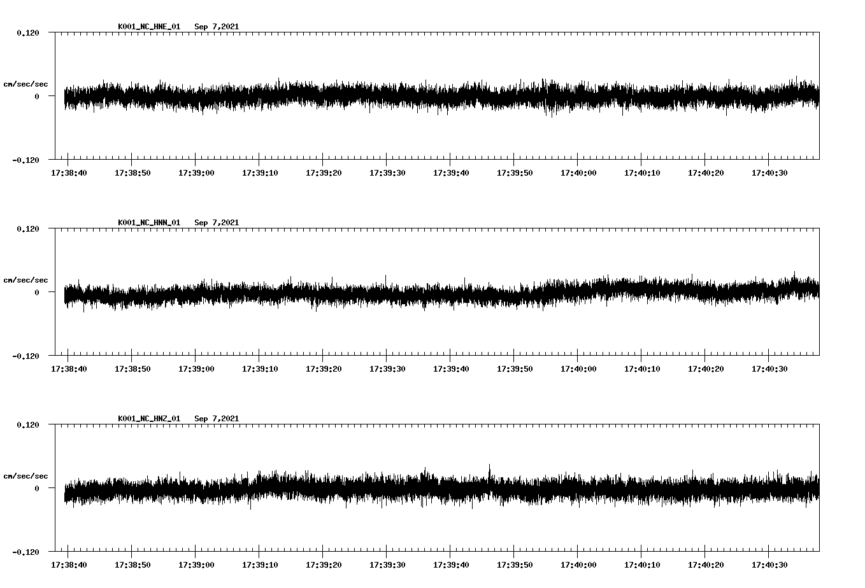The height and width of the screenshot is (588, 865).
Task: Click the 17:39:10 time label under HNE plot
Action: [x=260, y=173]
